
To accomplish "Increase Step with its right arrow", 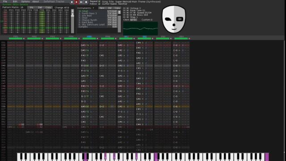I will 128,17.
